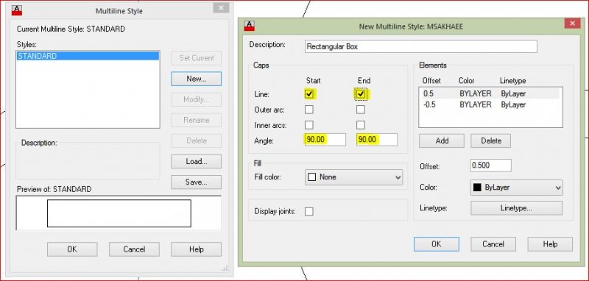Click Cancel in the Multiline Style dialog
Screen dimensions: 589x281
point(134,249)
